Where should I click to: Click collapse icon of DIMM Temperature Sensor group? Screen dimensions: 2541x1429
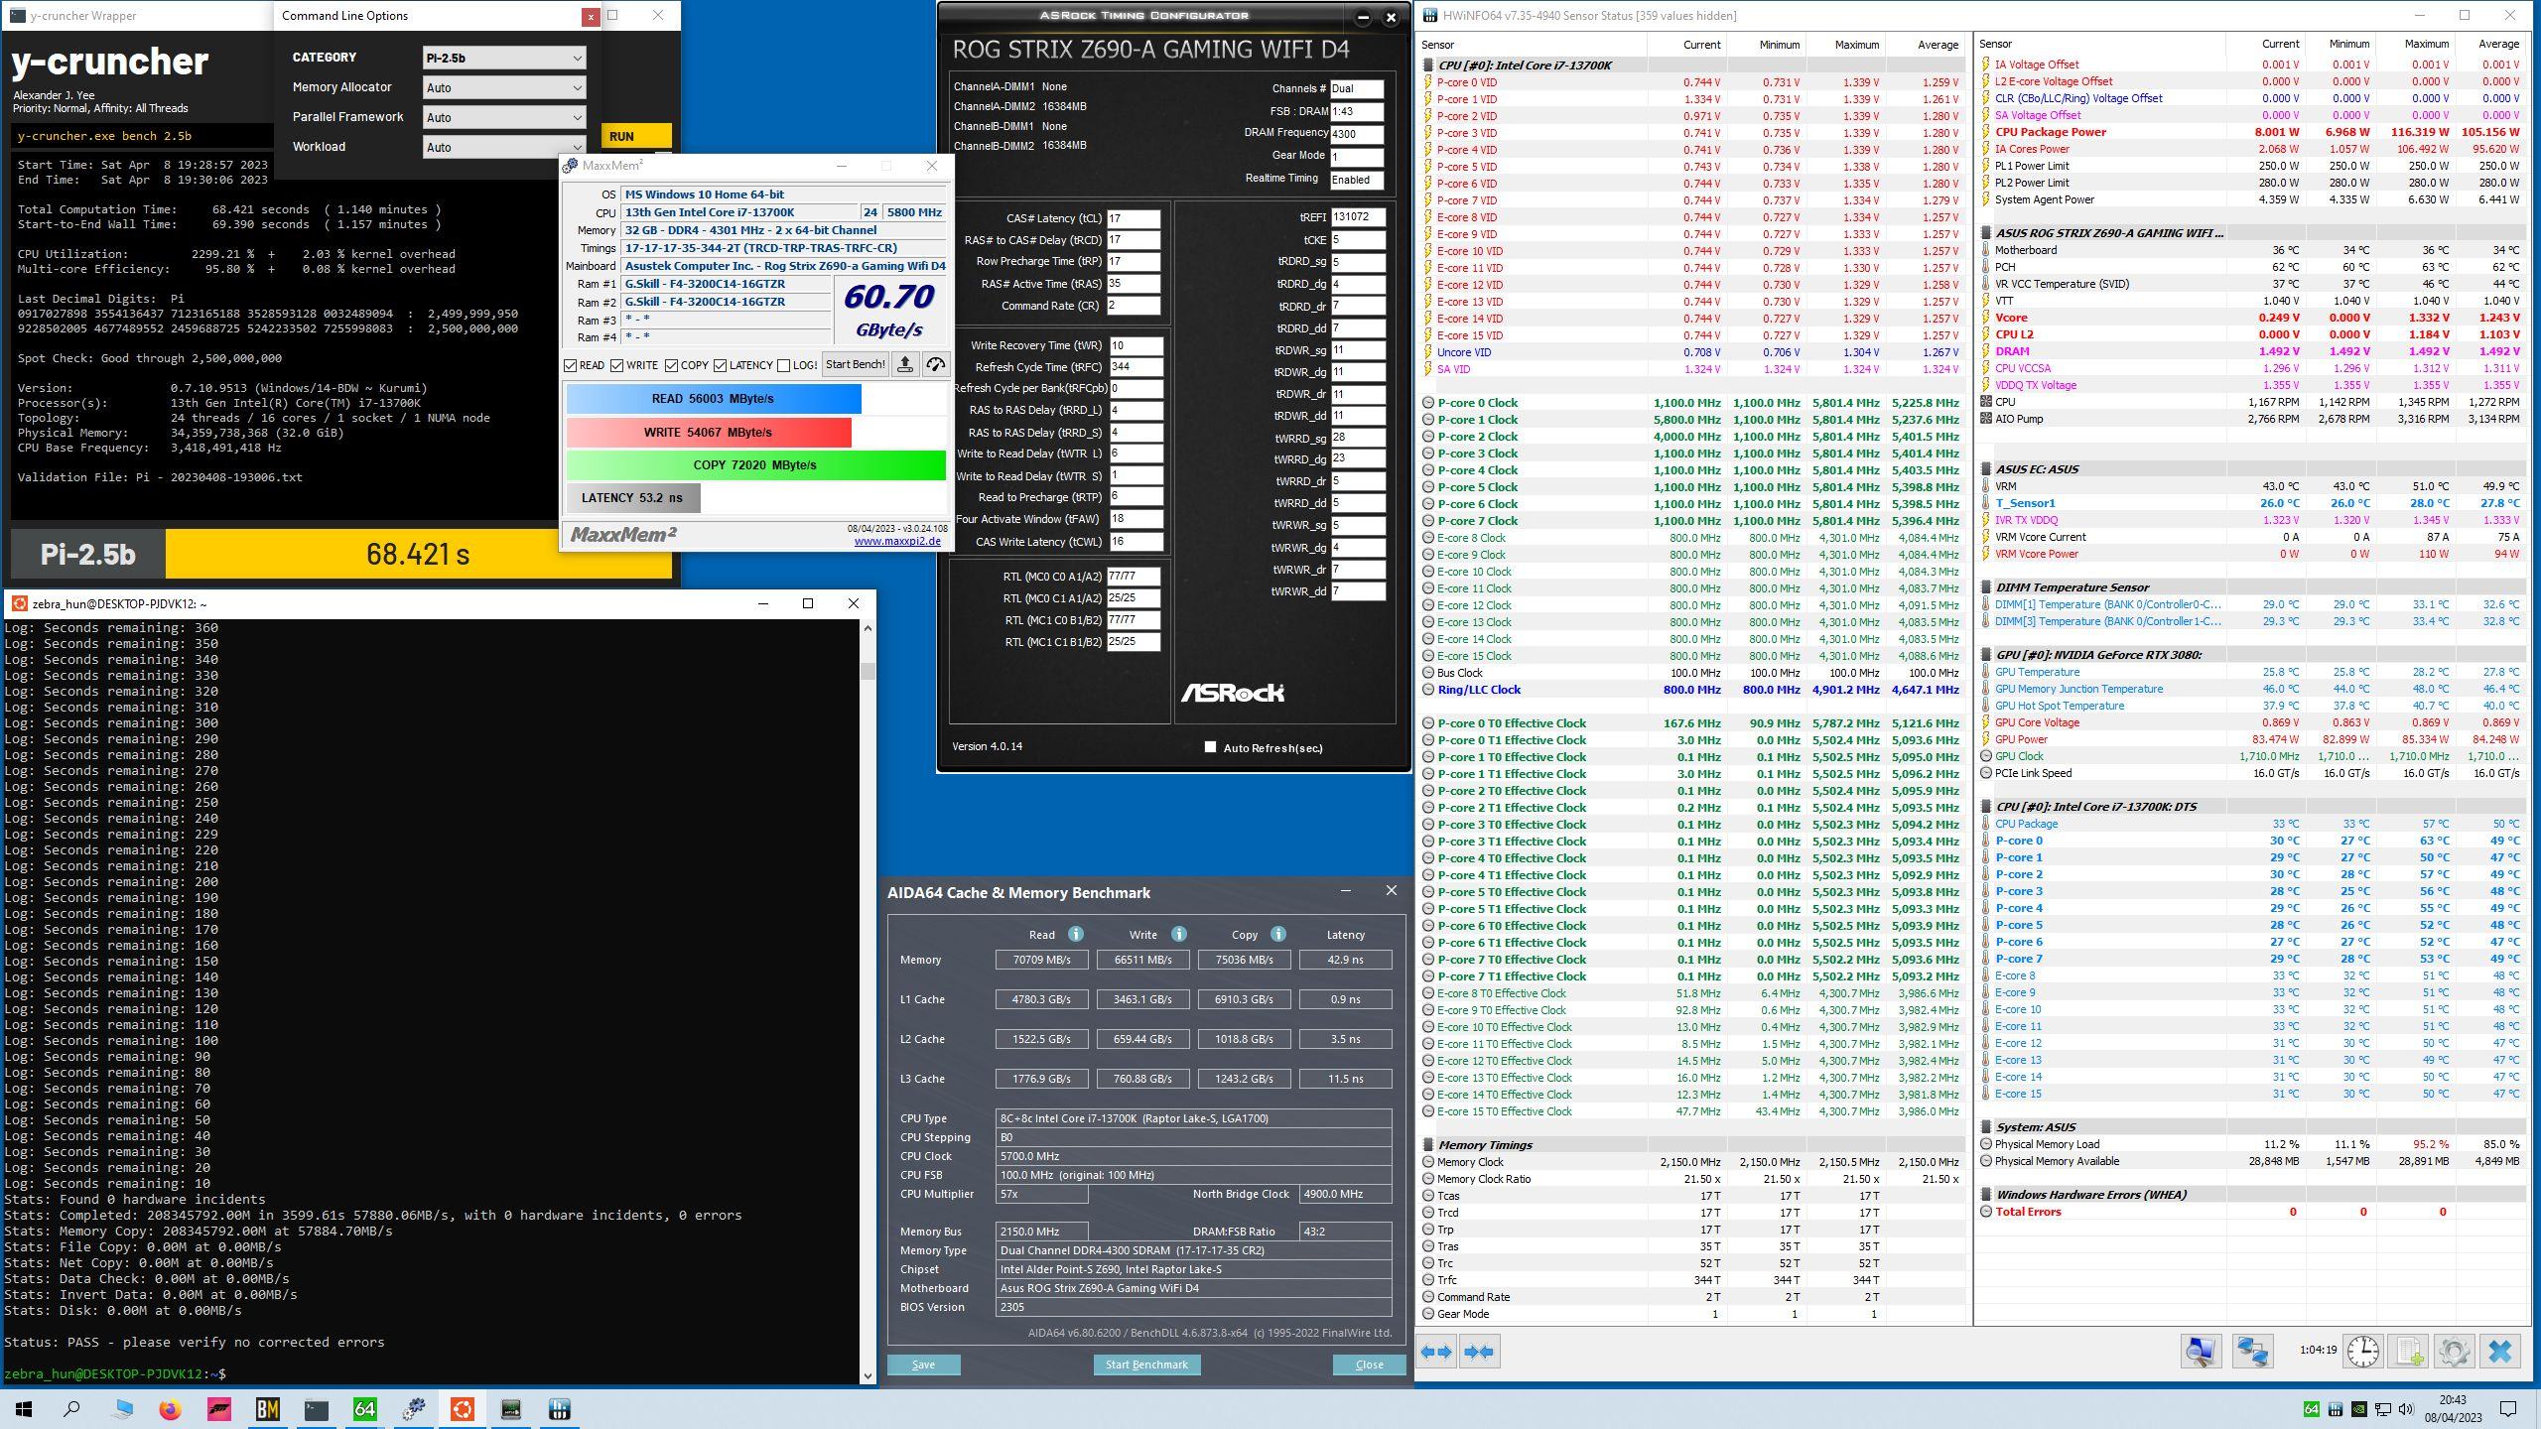[x=1986, y=587]
